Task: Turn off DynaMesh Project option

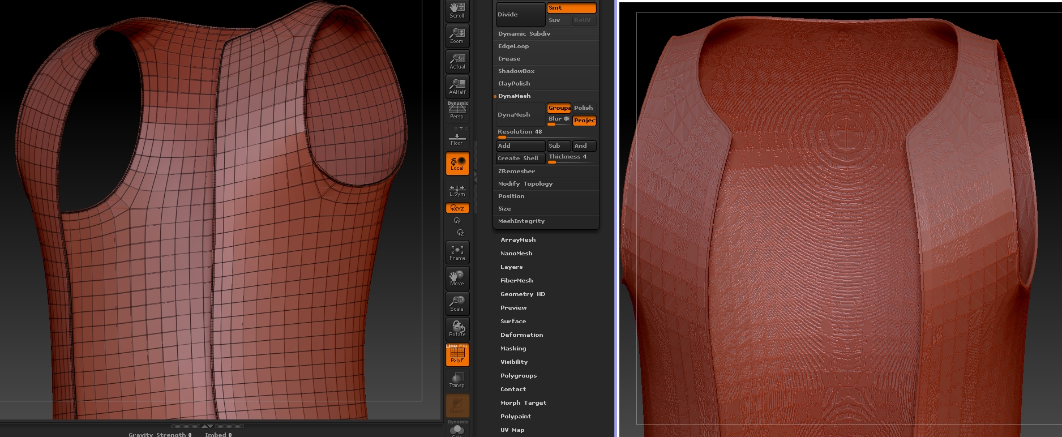Action: [x=584, y=121]
